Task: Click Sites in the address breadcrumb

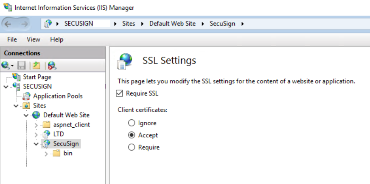Action: 129,24
